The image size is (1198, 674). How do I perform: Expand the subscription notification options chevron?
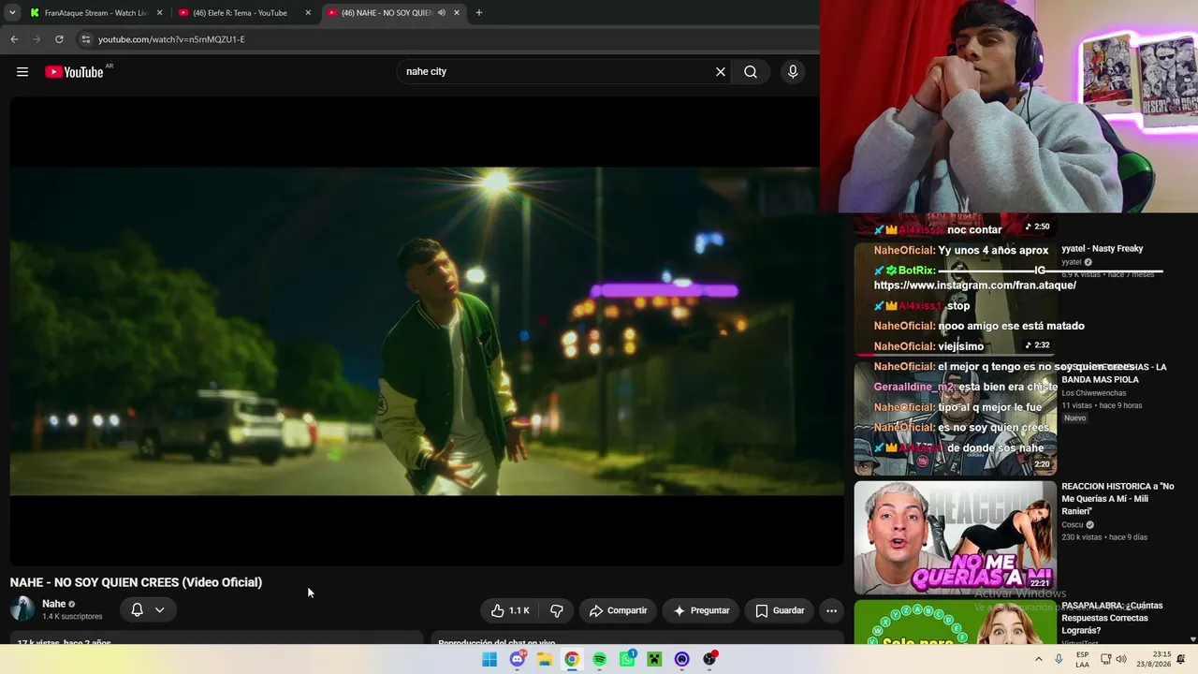coord(159,610)
